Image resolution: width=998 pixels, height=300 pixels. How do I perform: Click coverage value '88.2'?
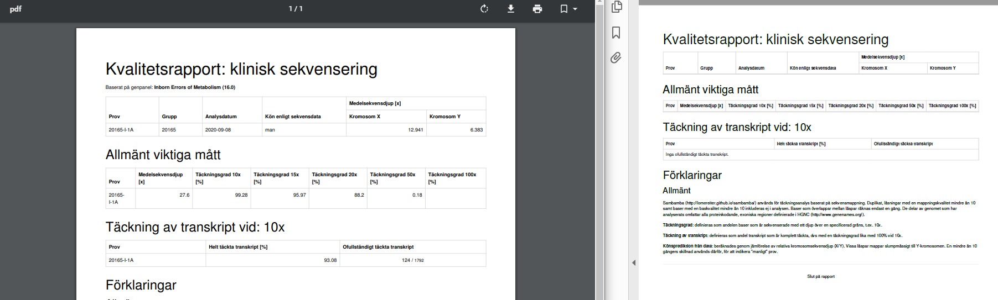point(359,195)
